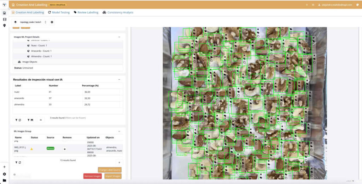Click save filter icon under results table
362x184 pixels.
[x=30, y=120]
